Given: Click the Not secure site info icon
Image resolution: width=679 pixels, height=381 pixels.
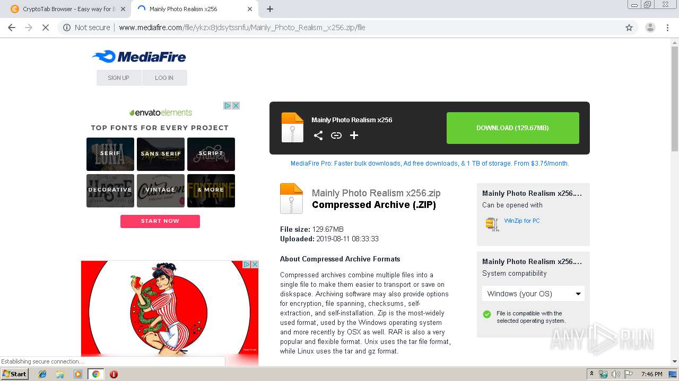Looking at the screenshot, I should 67,28.
